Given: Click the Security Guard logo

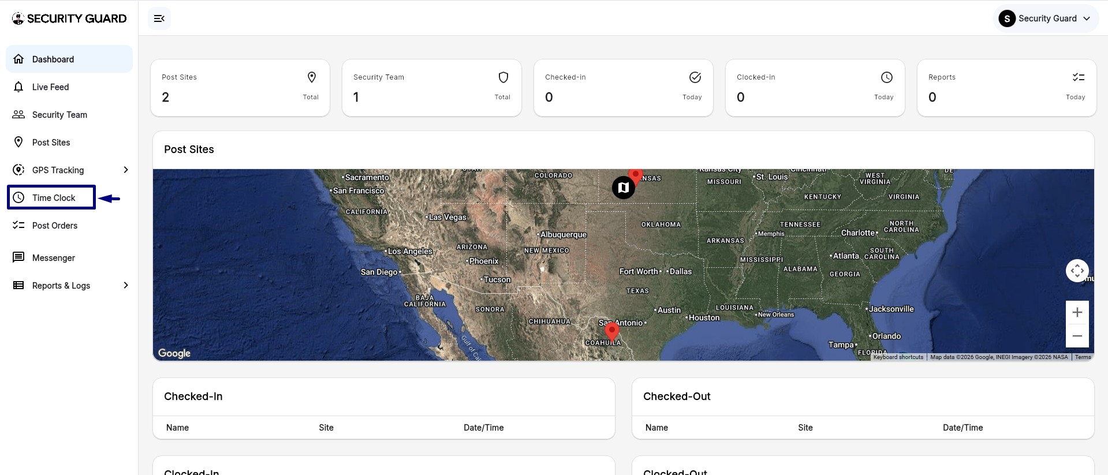Looking at the screenshot, I should tap(69, 18).
